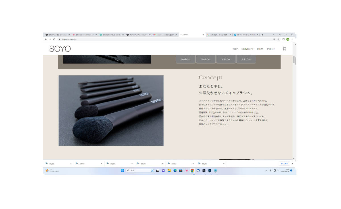Switch to the Google search tab
The image size is (341, 209).
219,35
